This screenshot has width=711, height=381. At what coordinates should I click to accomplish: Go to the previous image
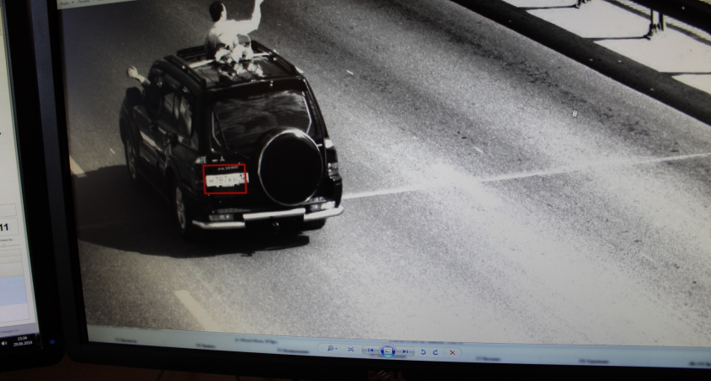[x=372, y=350]
